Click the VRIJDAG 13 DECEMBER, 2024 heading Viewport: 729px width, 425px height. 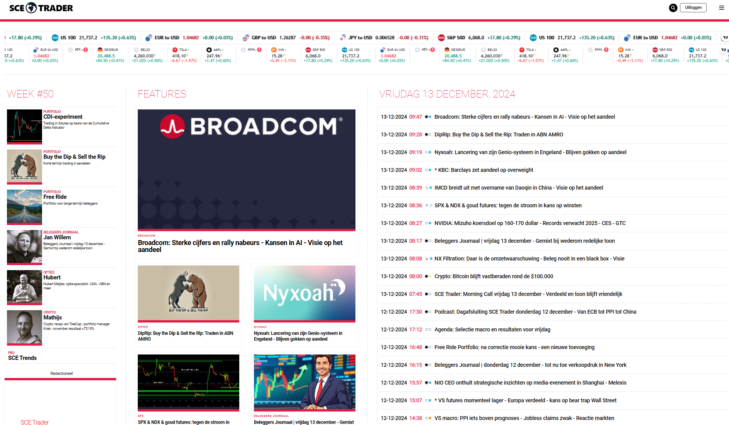(447, 94)
